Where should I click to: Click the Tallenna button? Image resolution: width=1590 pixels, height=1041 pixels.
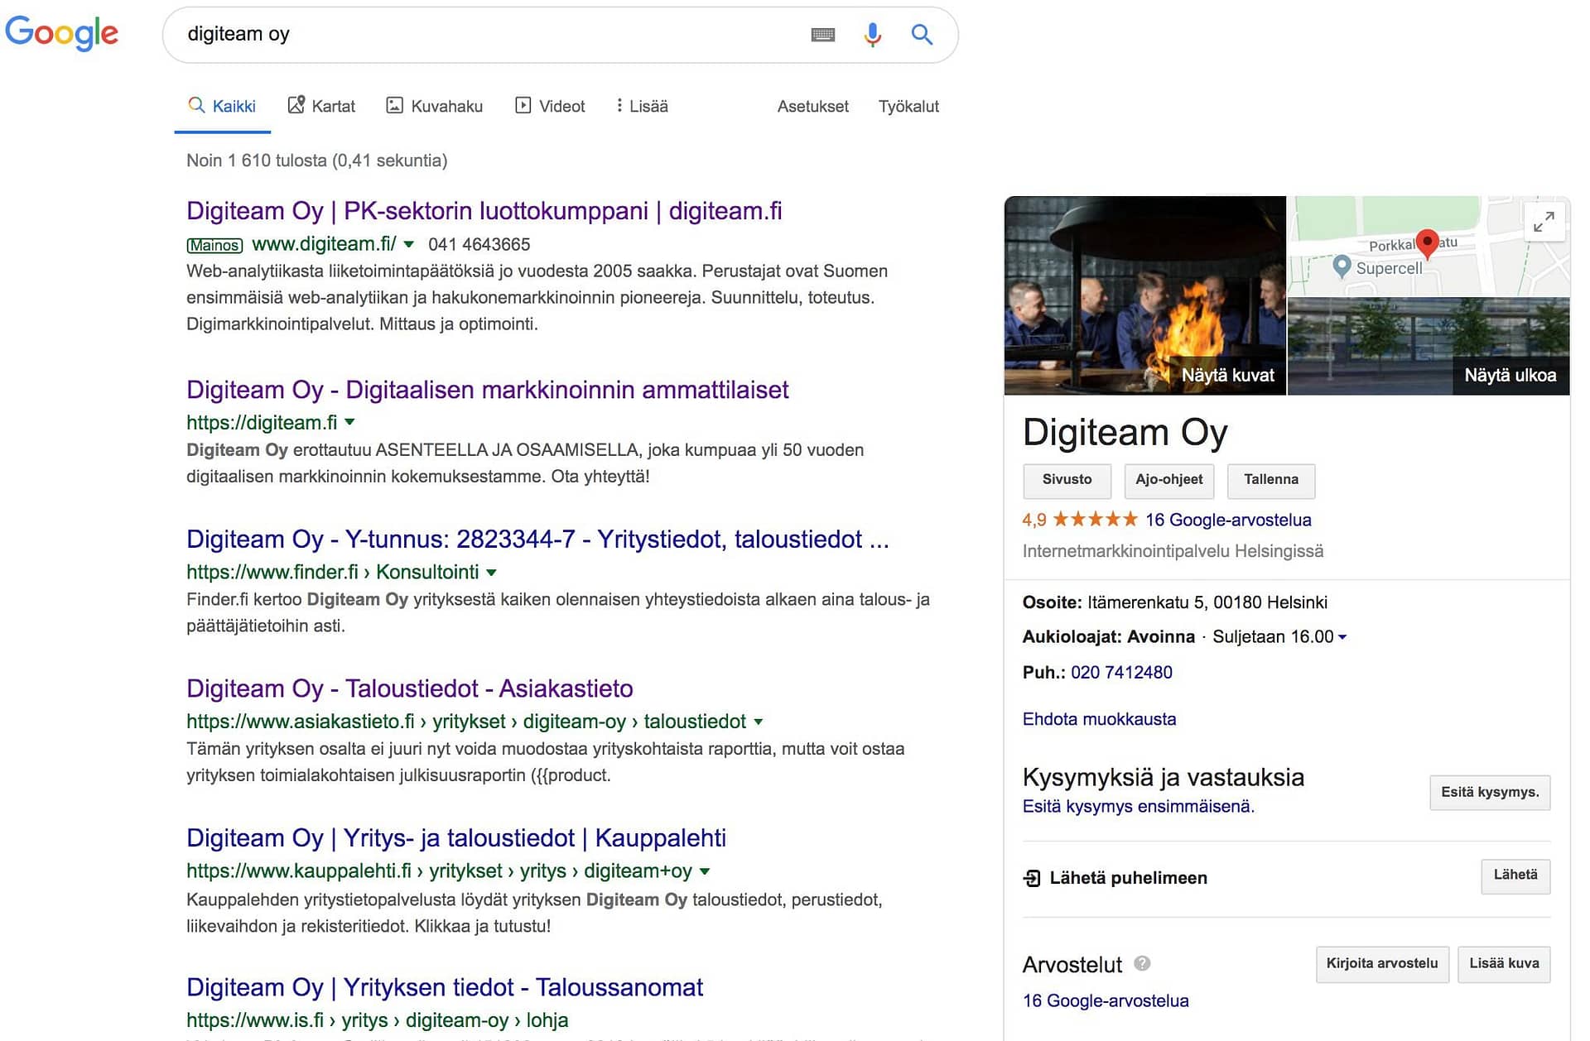point(1271,481)
